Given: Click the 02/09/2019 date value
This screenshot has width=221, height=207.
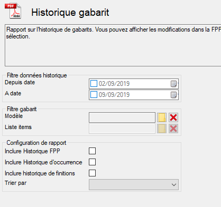Looking at the screenshot, I should (x=114, y=84).
